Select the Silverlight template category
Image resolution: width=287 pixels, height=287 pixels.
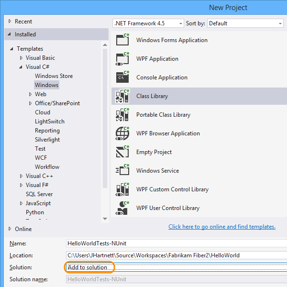pyautogui.click(x=47, y=140)
